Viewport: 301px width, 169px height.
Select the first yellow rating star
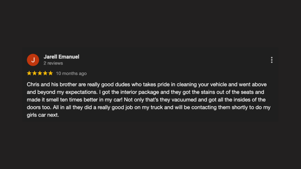point(29,73)
